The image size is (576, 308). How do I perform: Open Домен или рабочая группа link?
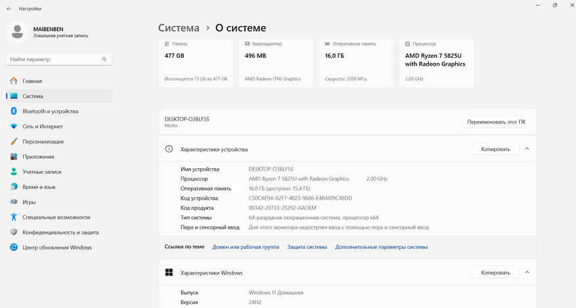246,247
